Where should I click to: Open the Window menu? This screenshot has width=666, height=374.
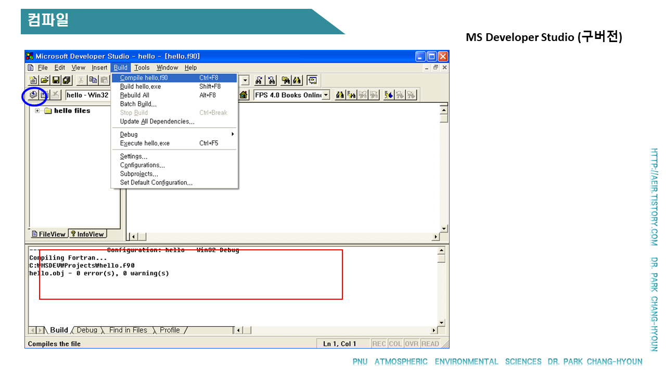pos(168,68)
